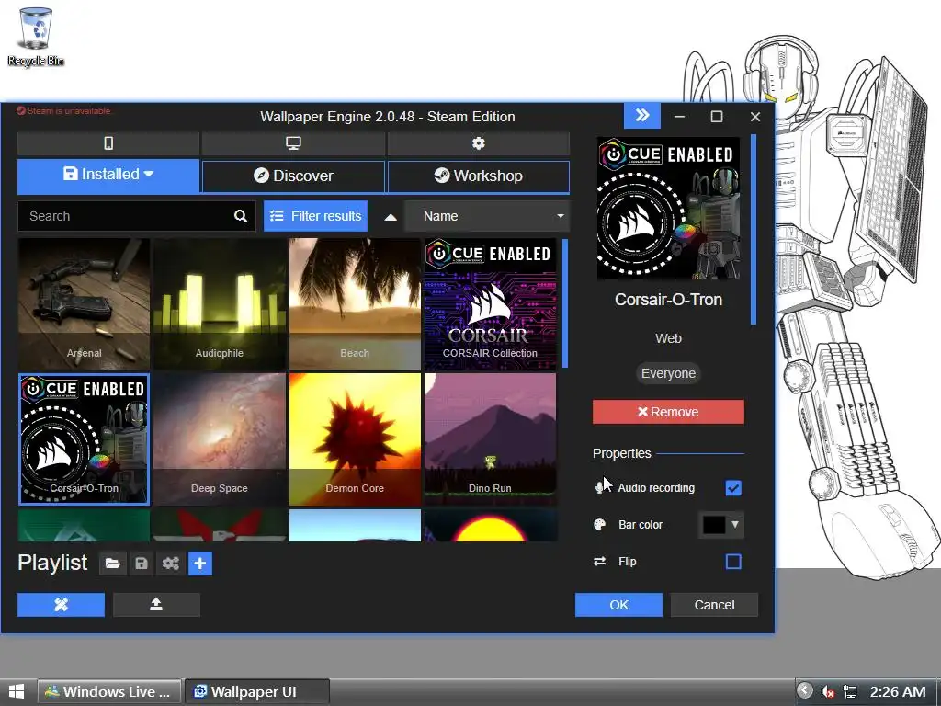
Task: Select the Dino Run wallpaper thumbnail
Action: point(491,438)
